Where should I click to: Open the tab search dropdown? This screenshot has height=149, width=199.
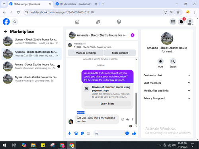point(4,4)
